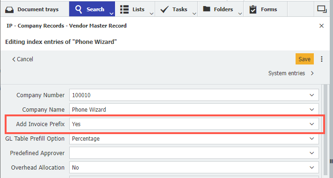Screen dimensions: 333x178
Task: Click the "Company Number" label
Action: point(40,95)
